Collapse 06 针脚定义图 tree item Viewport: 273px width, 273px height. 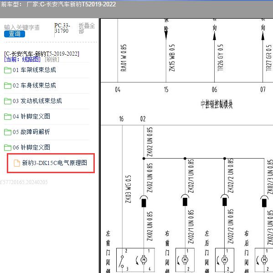pos(31,148)
